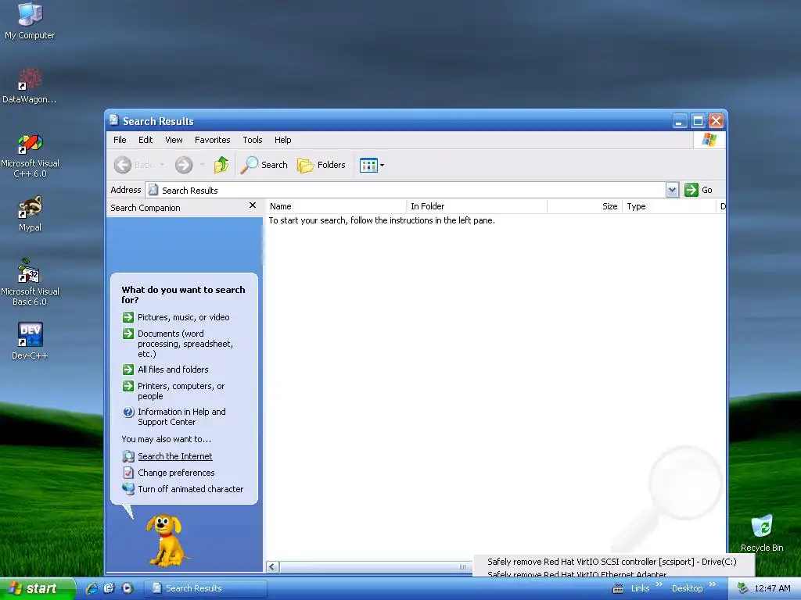Choose Printers, computers, or people search

click(x=174, y=391)
